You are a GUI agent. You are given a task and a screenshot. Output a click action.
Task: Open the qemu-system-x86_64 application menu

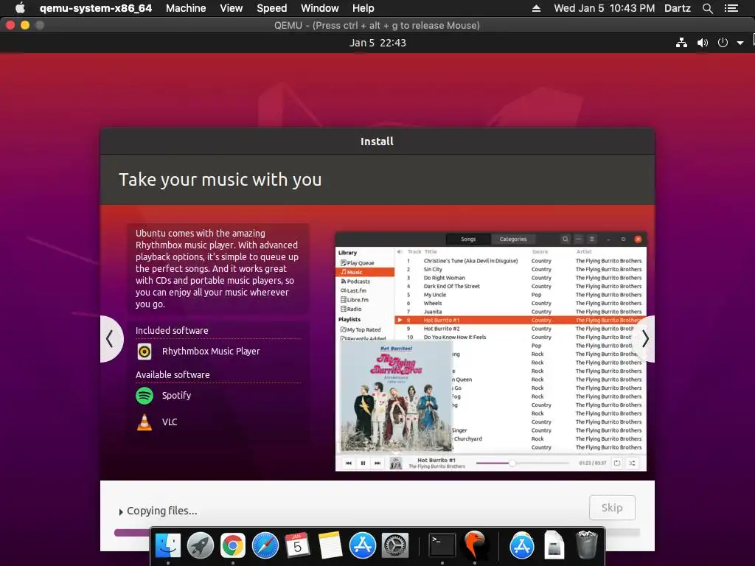coord(96,8)
